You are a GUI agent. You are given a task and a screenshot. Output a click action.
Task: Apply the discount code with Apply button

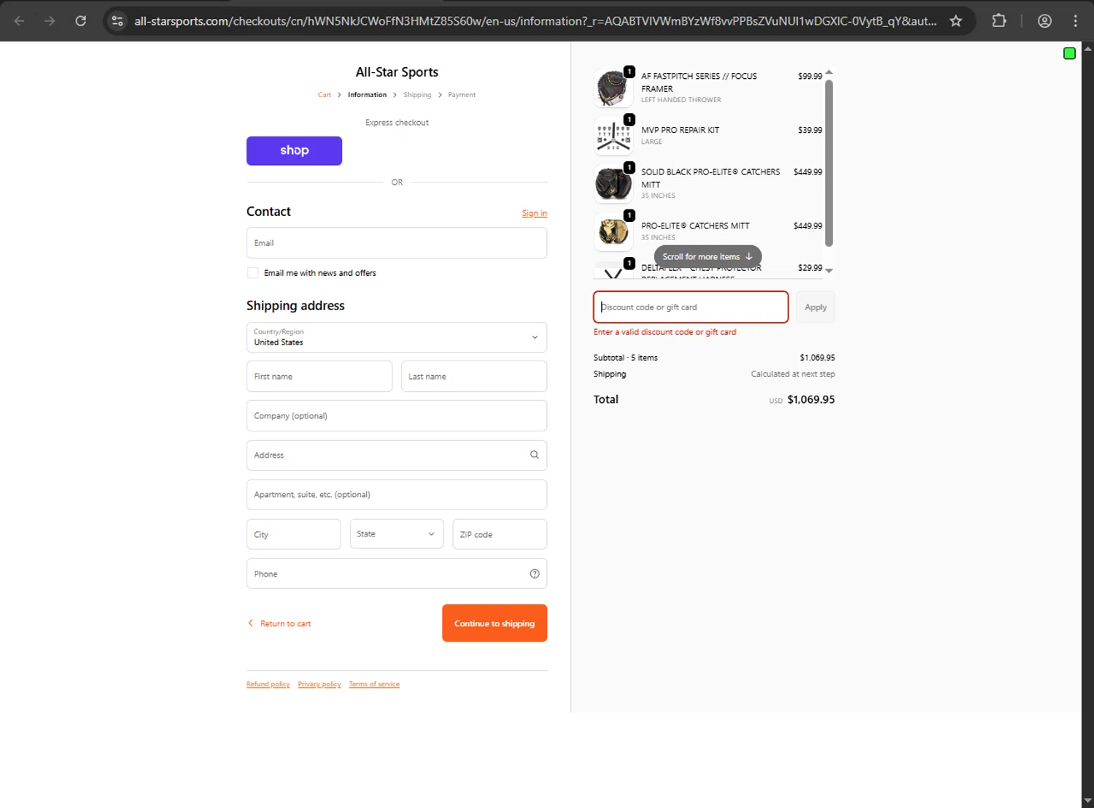tap(815, 307)
